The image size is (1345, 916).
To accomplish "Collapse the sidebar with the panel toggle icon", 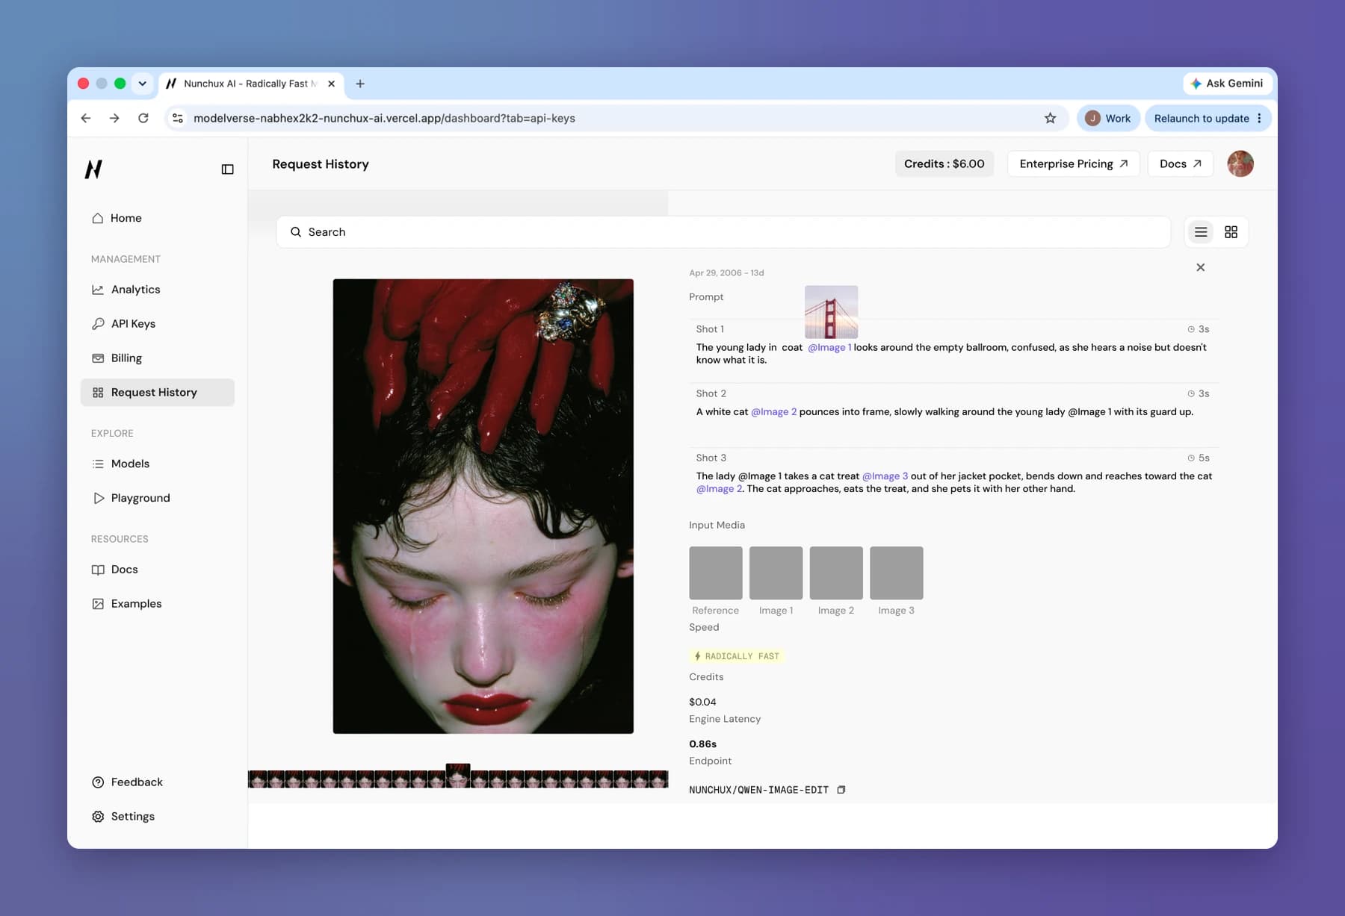I will [x=227, y=169].
